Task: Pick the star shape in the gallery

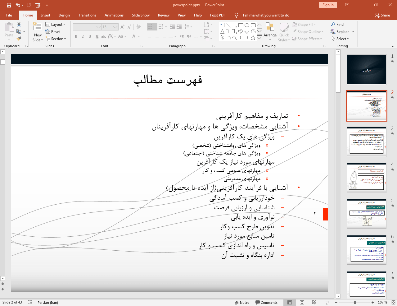Action: [253, 38]
